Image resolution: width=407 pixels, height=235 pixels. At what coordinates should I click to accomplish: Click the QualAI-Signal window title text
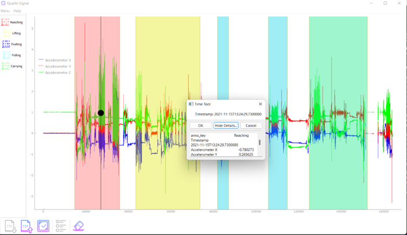tap(18, 3)
